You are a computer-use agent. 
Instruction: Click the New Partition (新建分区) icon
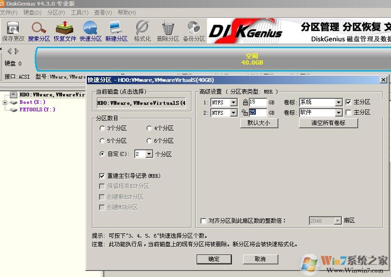116,31
